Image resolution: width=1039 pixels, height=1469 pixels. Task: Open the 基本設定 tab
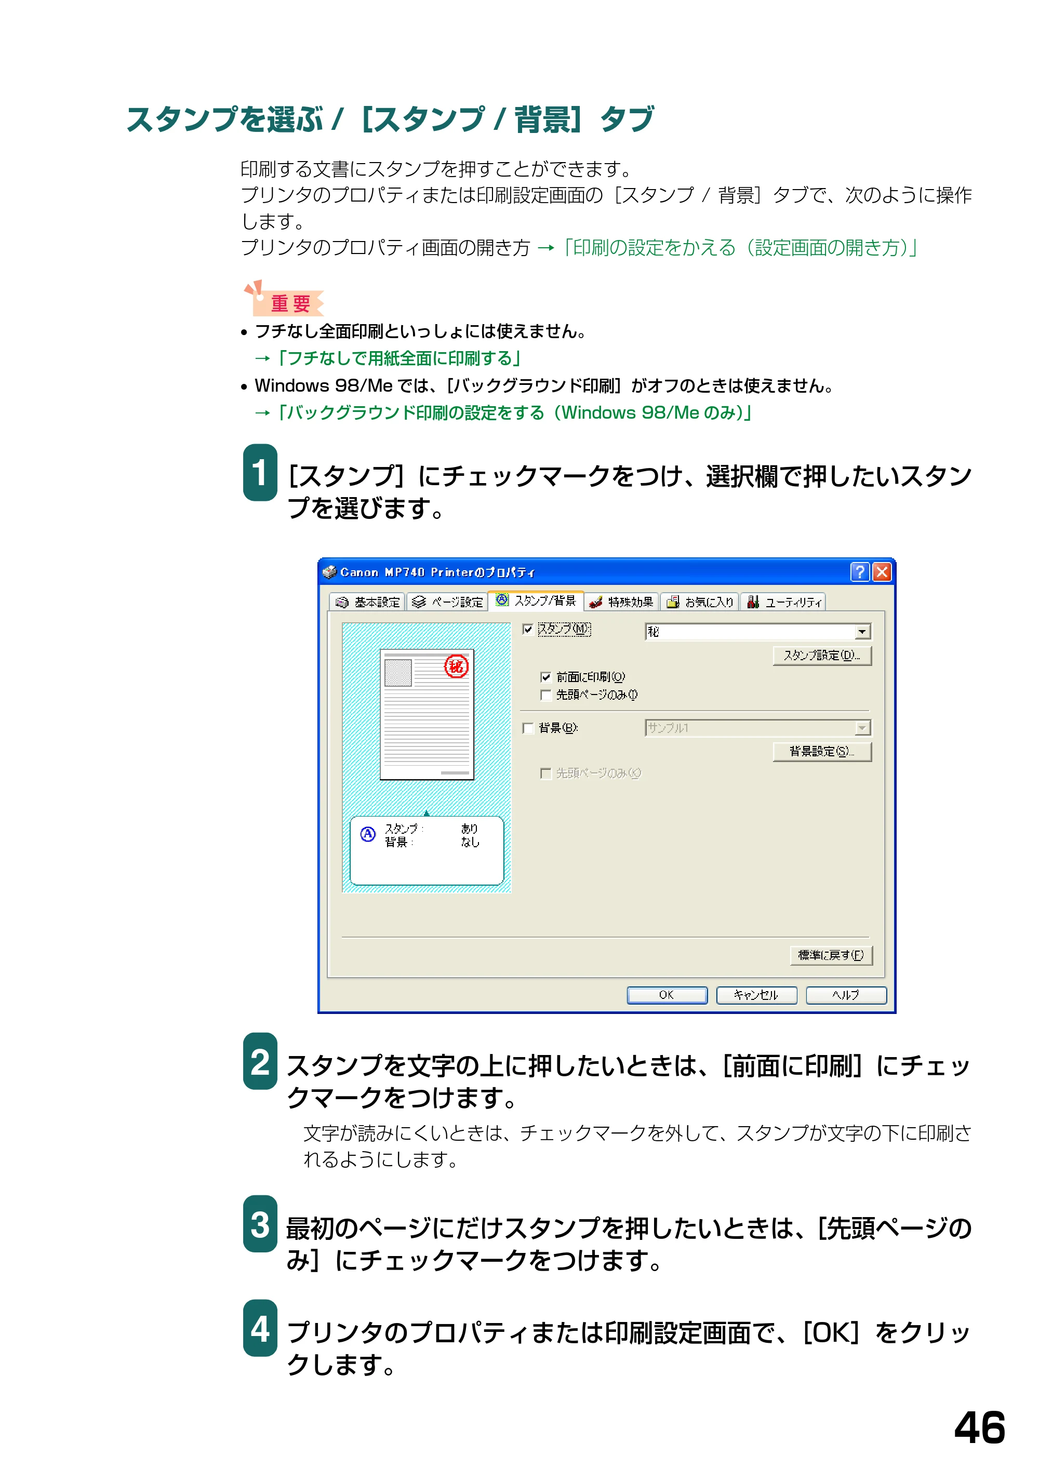point(367,602)
